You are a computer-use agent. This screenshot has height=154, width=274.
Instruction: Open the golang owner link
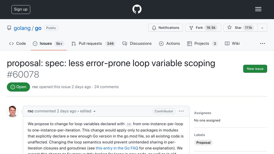pyautogui.click(x=22, y=28)
